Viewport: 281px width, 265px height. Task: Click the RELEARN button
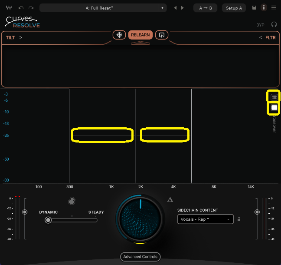click(140, 35)
